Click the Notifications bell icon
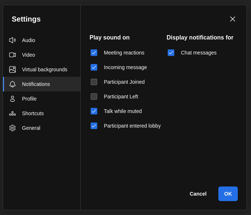The width and height of the screenshot is (251, 215). tap(12, 84)
